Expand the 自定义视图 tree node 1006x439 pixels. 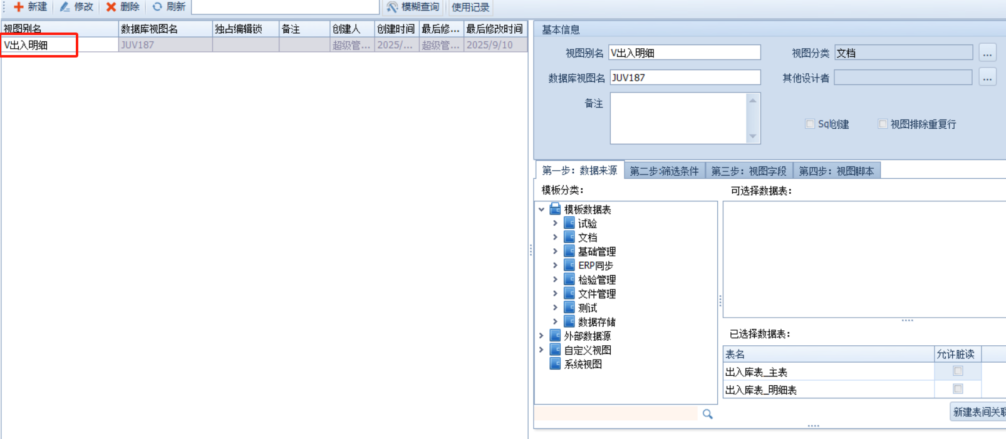point(541,350)
